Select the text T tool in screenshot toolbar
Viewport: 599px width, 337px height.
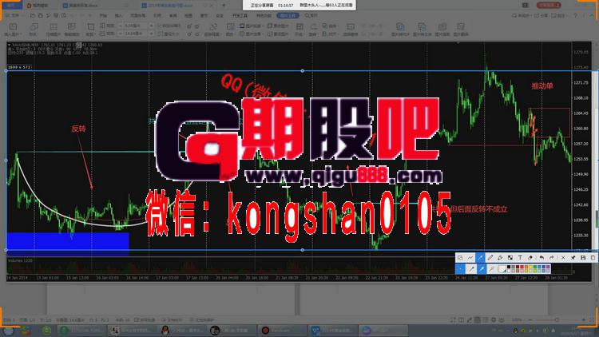520,258
